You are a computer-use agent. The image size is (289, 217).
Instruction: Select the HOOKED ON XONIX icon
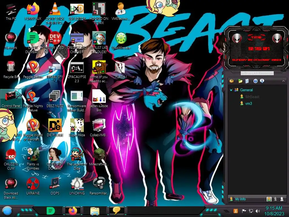pos(99,13)
